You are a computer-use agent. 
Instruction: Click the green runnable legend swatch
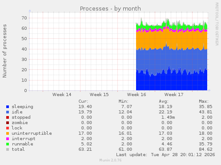(8, 144)
